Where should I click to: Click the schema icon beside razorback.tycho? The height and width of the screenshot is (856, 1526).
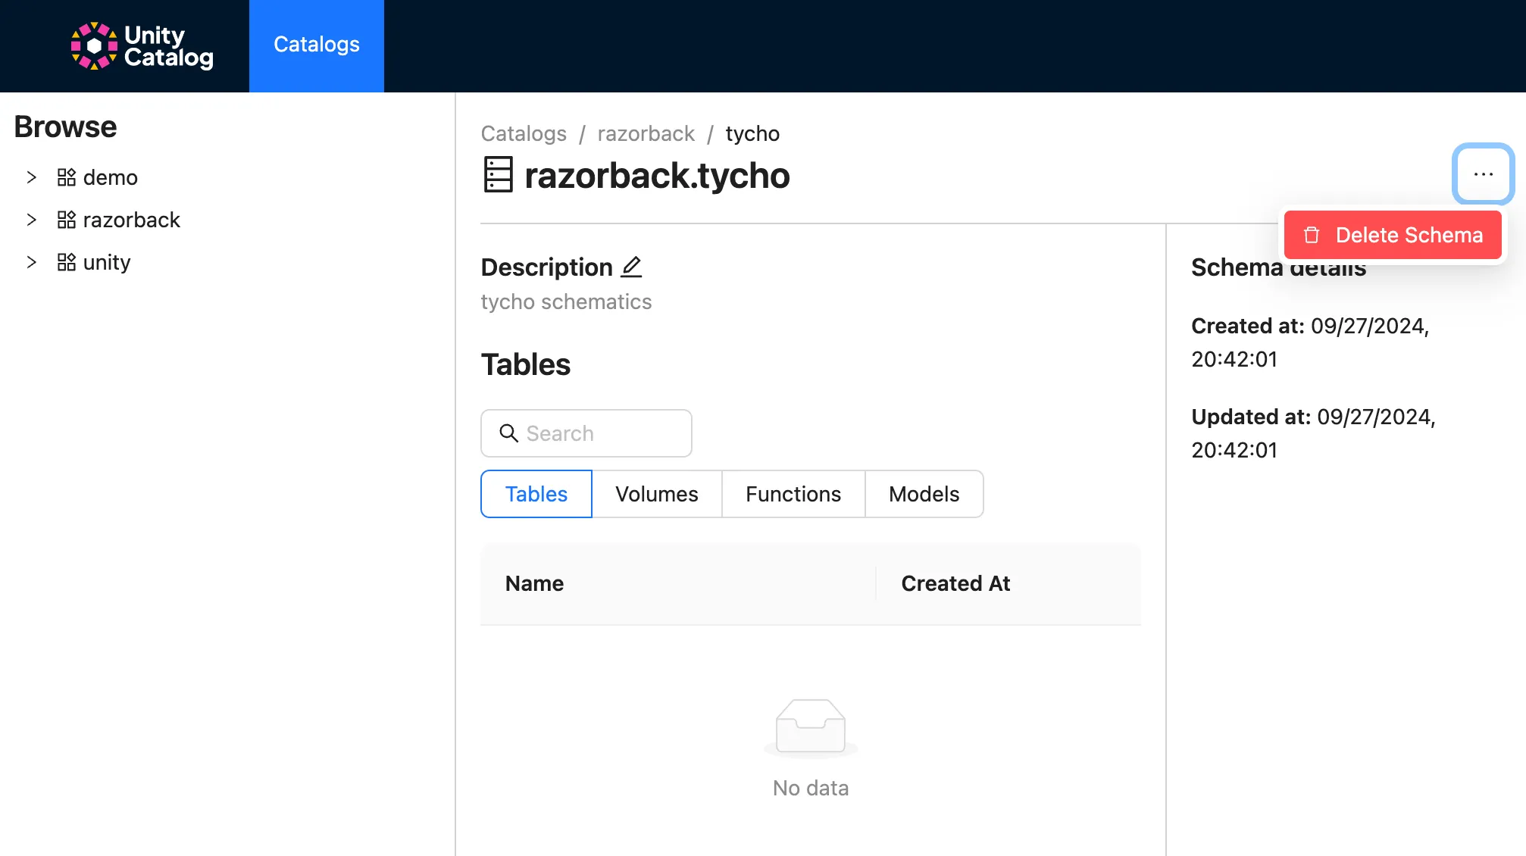tap(498, 175)
